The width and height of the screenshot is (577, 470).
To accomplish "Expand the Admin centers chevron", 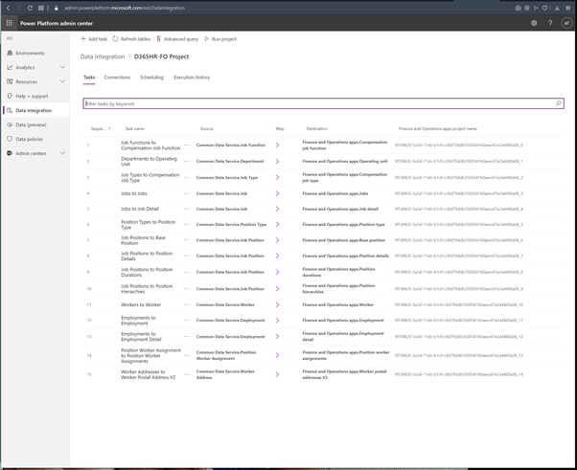I will (62, 153).
